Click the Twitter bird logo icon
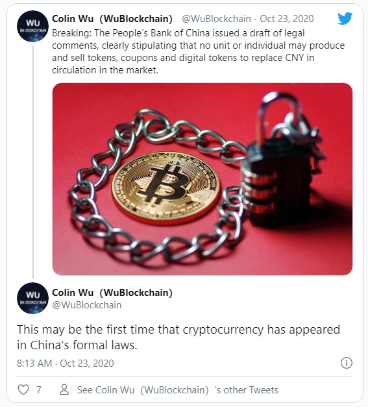Viewport: 368px width, 407px height. 345,18
